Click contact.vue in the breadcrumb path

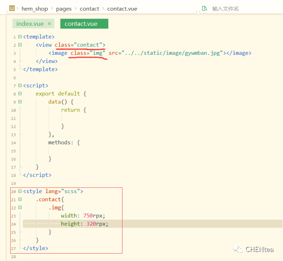tap(122, 9)
